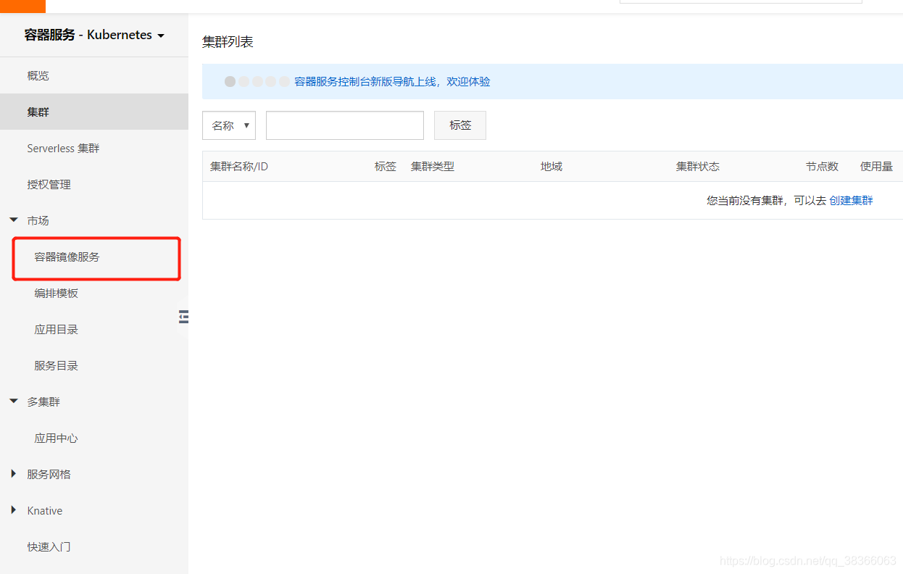
Task: Open the 容器服务 - Kubernetes product dropdown
Action: 94,35
